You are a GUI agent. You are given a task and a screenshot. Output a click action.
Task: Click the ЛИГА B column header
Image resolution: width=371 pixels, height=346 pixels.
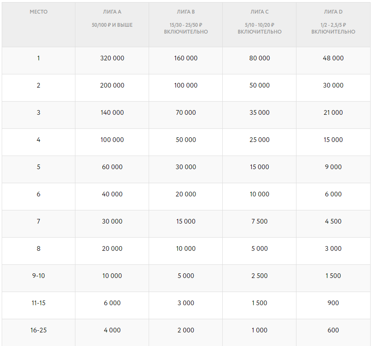[186, 12]
